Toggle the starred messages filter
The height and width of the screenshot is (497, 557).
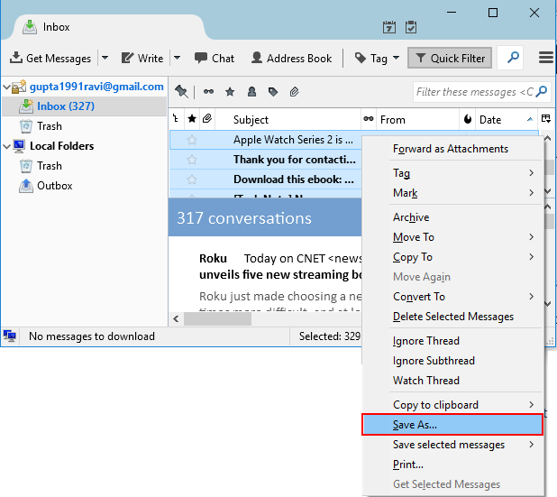coord(230,91)
